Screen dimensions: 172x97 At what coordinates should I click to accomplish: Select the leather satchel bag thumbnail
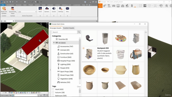(136, 54)
